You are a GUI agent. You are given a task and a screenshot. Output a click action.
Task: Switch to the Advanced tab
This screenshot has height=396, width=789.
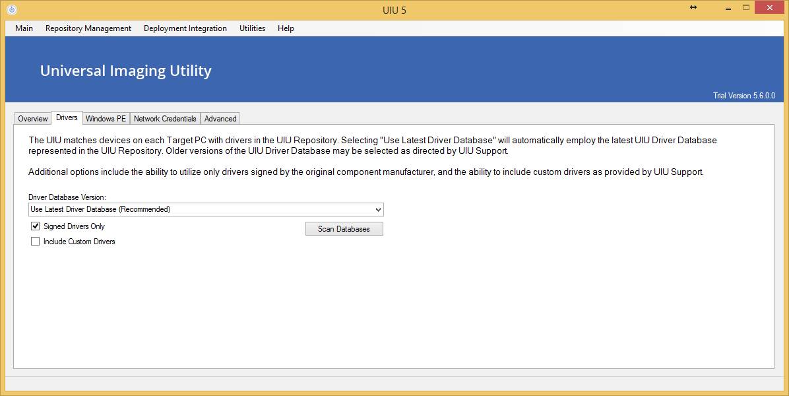point(220,119)
